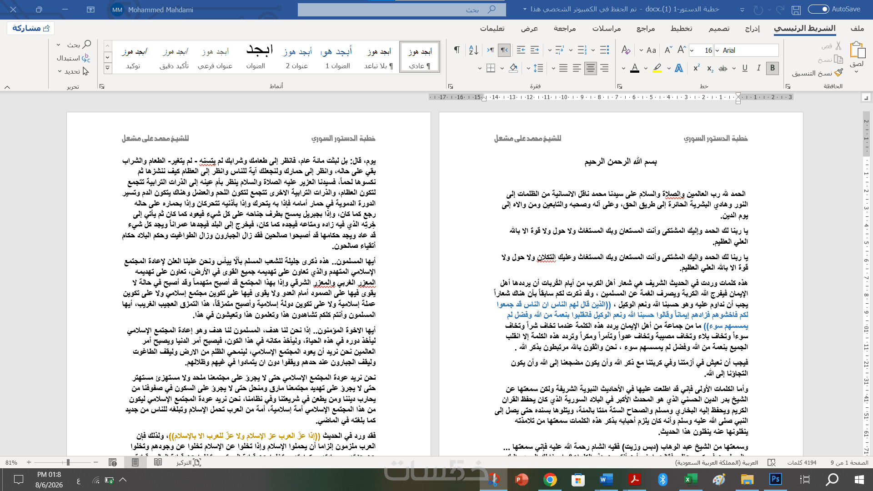Image resolution: width=873 pixels, height=491 pixels.
Task: Collapse the ribbon with the chevron
Action: 7,86
